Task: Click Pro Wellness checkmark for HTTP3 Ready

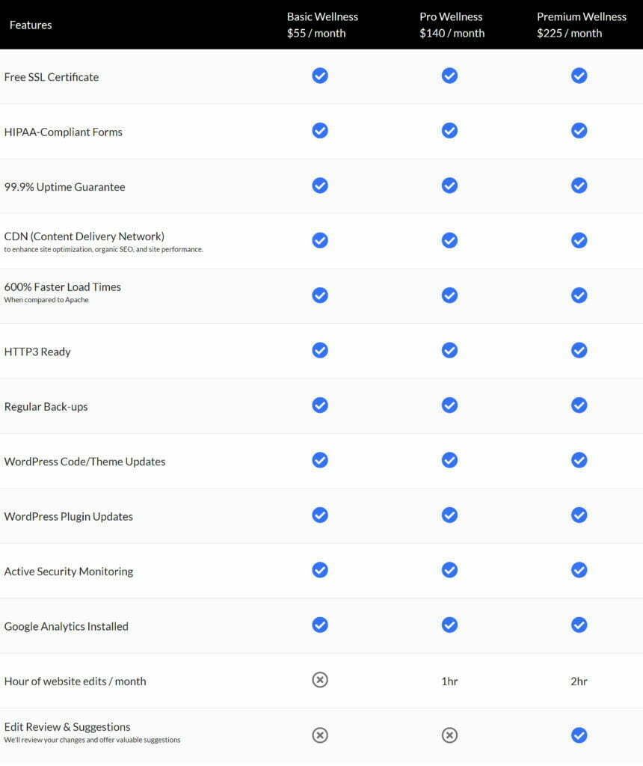Action: coord(449,350)
